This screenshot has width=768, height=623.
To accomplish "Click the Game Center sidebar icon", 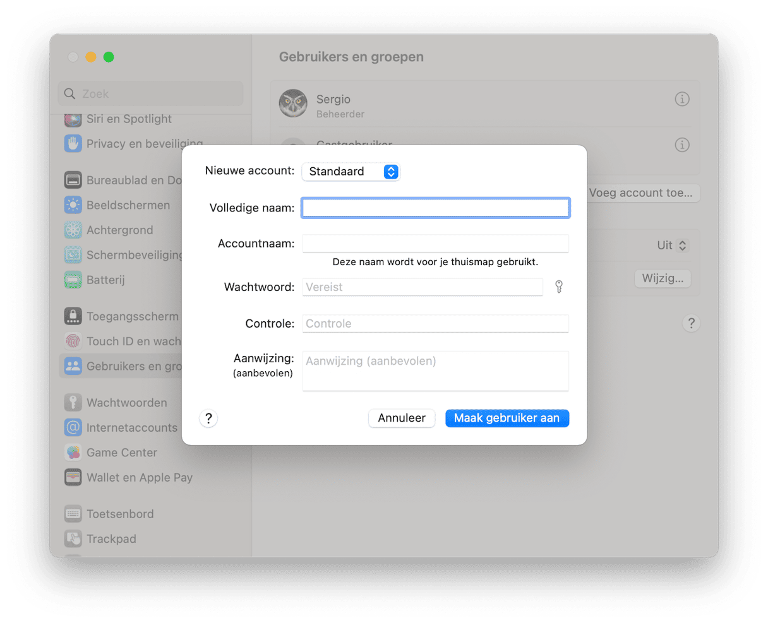I will pos(73,453).
